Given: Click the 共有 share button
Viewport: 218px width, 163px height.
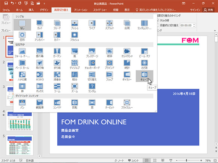Looking at the screenshot, I should 208,10.
